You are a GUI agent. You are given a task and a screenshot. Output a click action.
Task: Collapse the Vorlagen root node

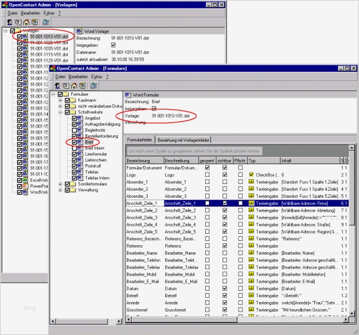coord(5,31)
